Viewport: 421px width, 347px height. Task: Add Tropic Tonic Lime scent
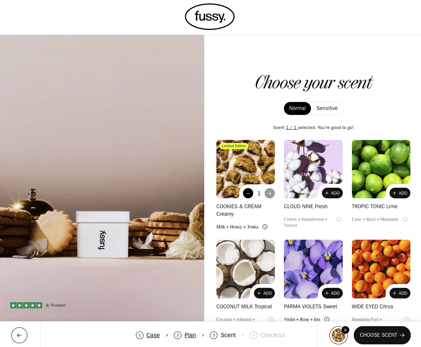(400, 193)
